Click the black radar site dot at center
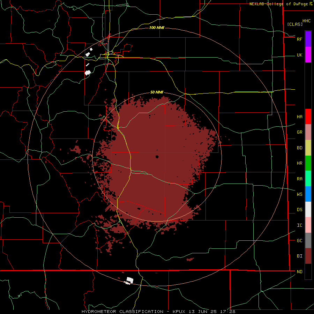Screen dimensions: 314x314 pos(157,157)
